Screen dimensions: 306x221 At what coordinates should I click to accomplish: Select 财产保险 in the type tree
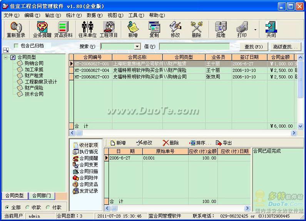pyautogui.click(x=34, y=88)
